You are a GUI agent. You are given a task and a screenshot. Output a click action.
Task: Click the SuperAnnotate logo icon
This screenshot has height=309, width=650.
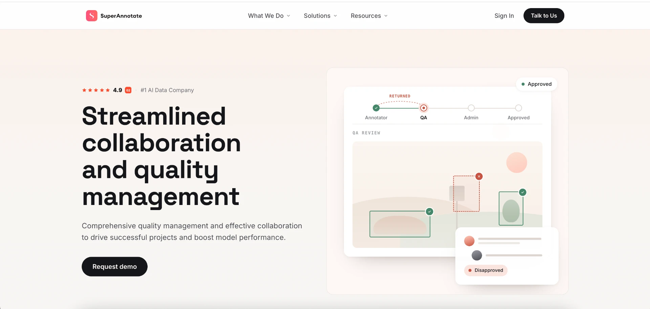[x=91, y=16]
